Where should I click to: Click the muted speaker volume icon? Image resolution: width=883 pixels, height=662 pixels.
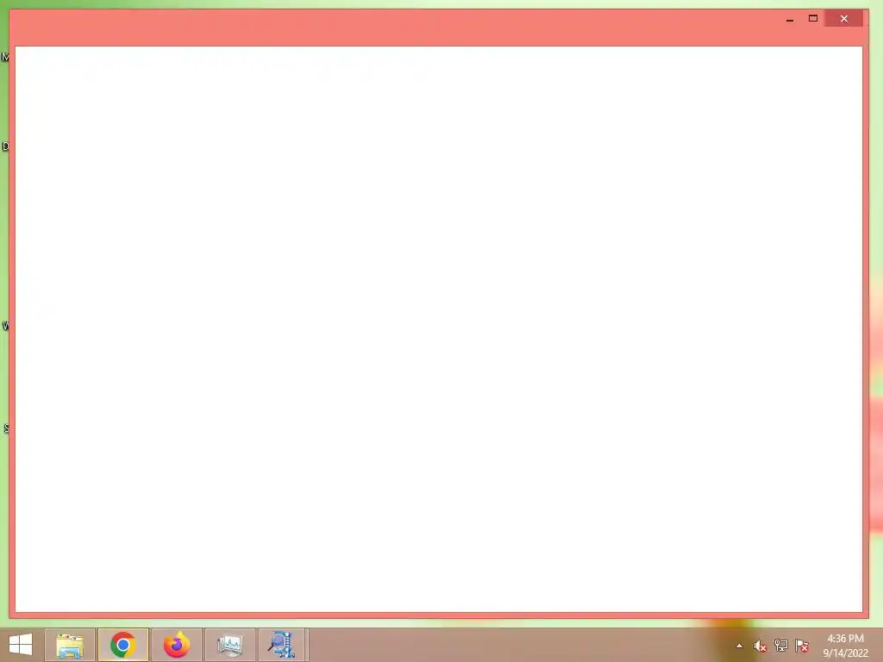[x=760, y=646]
